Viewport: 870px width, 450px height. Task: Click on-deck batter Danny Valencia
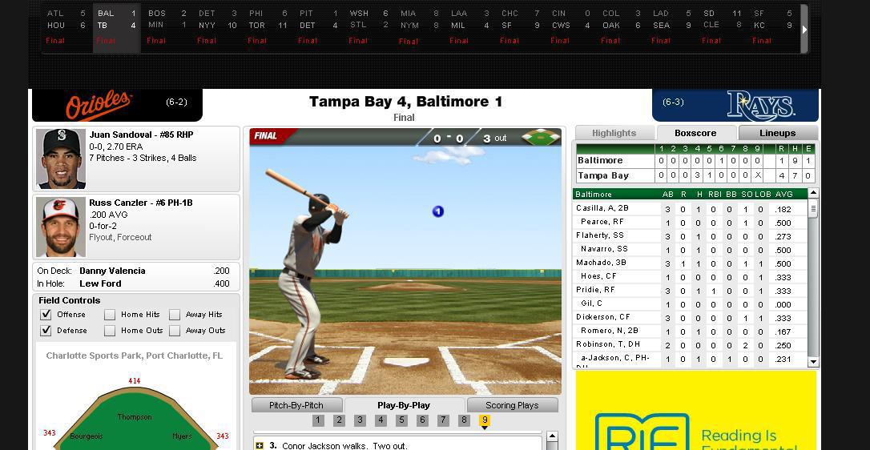click(x=112, y=271)
